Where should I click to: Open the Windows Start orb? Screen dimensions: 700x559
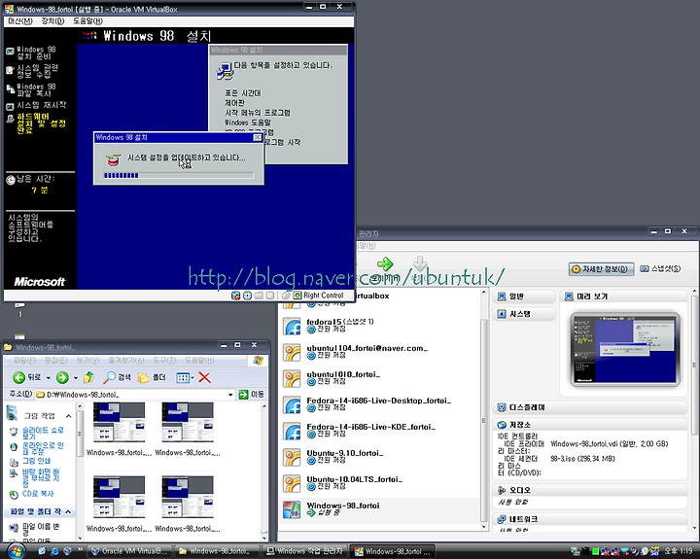click(16, 550)
